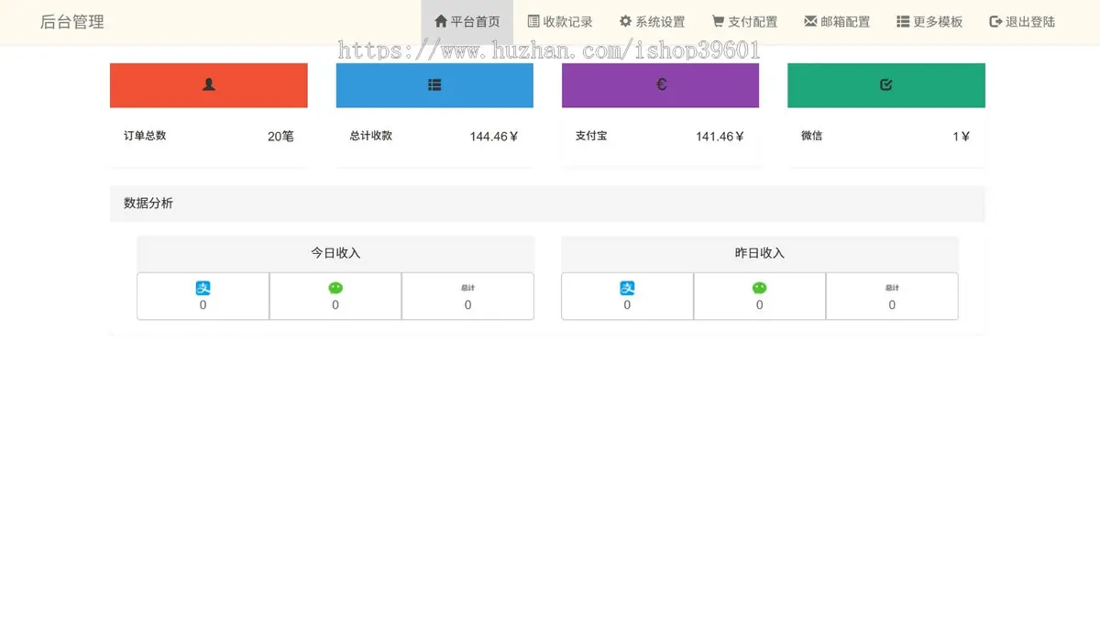Click the 今日收入 header
The image size is (1100, 619).
(x=335, y=253)
